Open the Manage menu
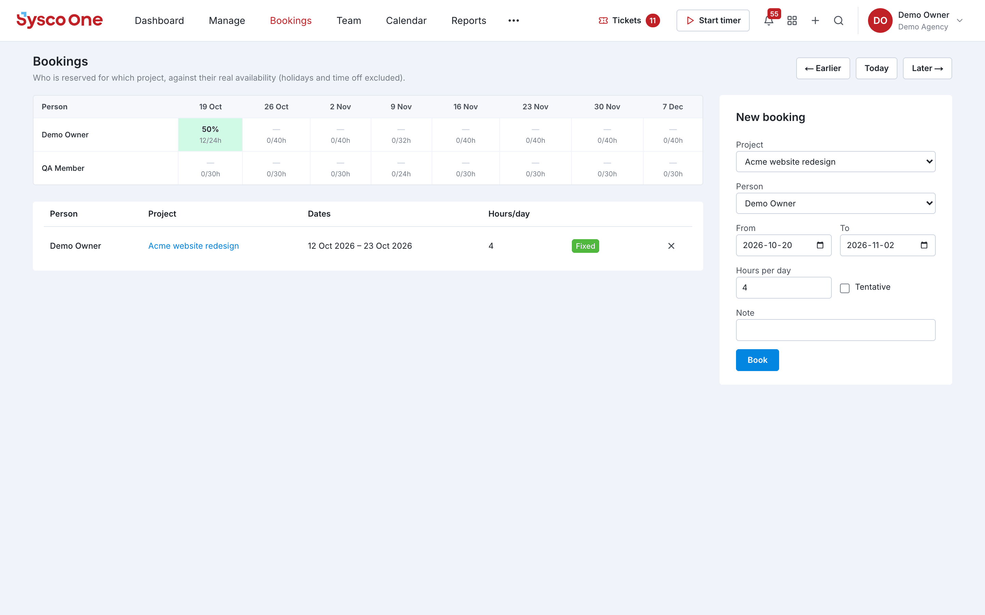Screen dimensions: 985x615 pyautogui.click(x=227, y=20)
